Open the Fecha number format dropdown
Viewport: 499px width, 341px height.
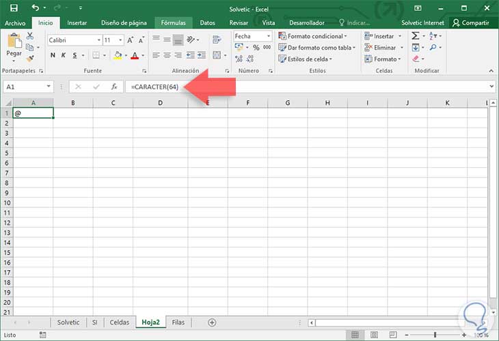click(269, 36)
